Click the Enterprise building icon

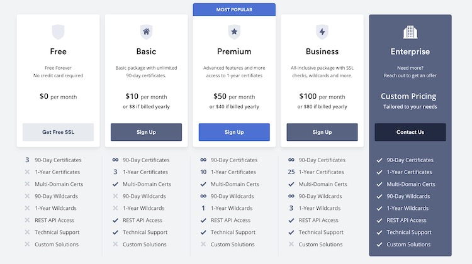pyautogui.click(x=410, y=32)
